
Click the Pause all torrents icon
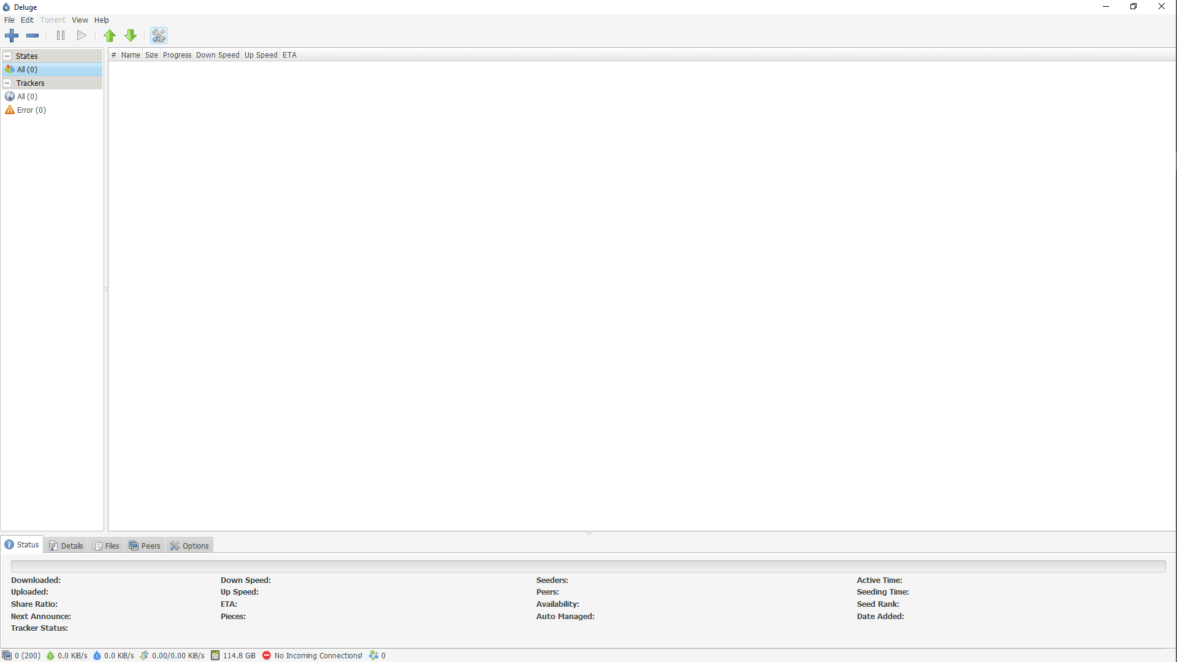pyautogui.click(x=60, y=36)
